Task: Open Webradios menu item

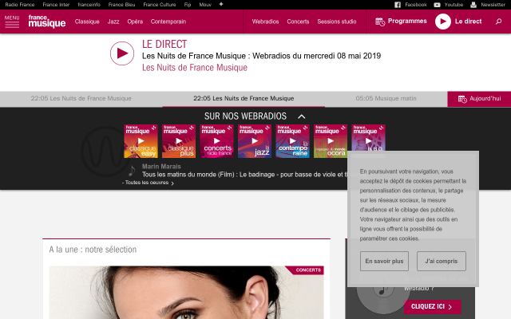Action: point(265,22)
